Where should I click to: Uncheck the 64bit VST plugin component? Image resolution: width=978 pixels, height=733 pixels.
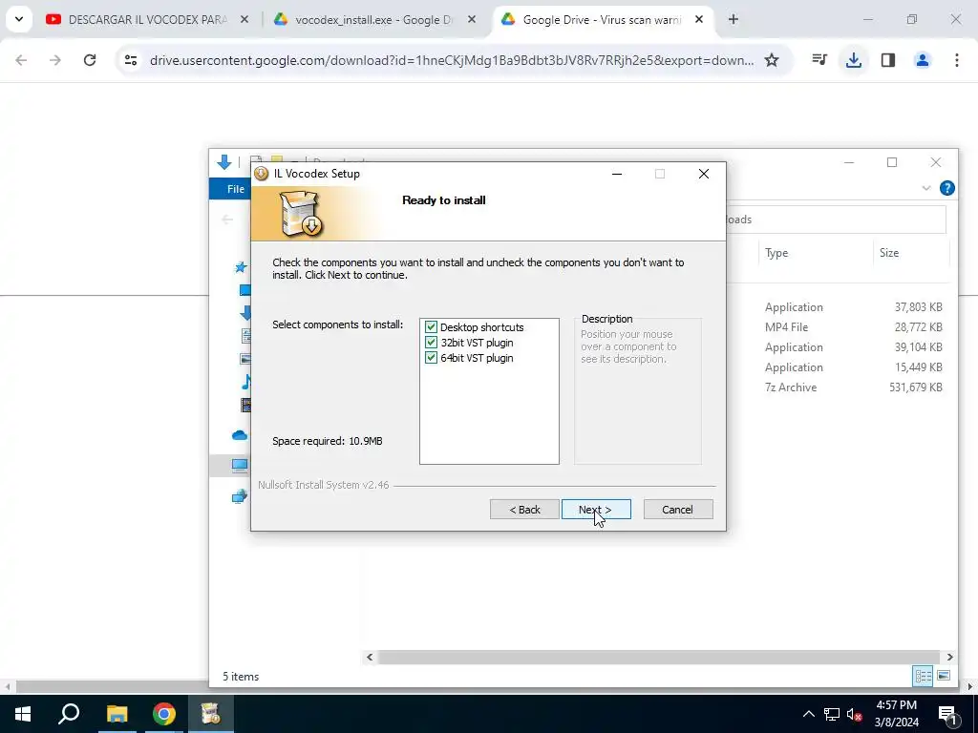click(x=431, y=358)
